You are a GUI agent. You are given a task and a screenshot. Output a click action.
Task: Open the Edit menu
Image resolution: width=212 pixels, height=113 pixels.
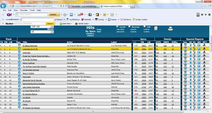(10, 10)
